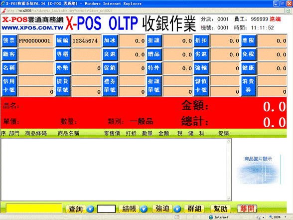Open the arrow dropdown beside 強迫
Viewport: 293px width, 220px height.
click(x=177, y=209)
